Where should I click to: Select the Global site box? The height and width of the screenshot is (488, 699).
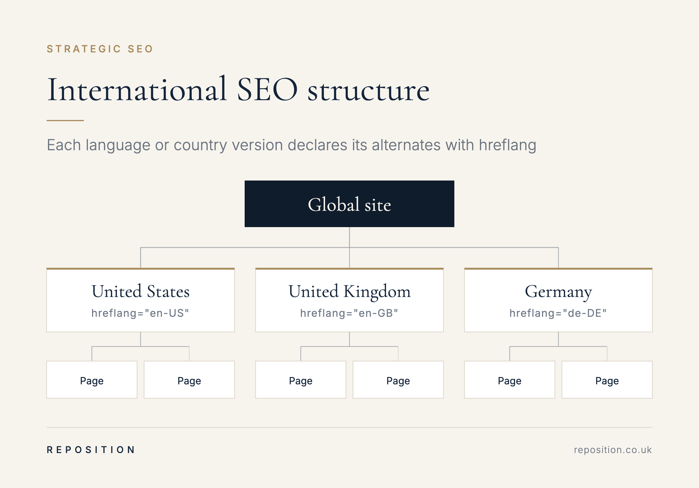coord(349,204)
